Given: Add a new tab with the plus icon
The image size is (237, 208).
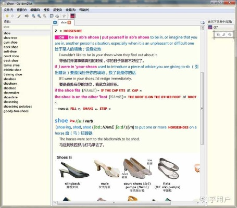Looking at the screenshot, I should [55, 22].
